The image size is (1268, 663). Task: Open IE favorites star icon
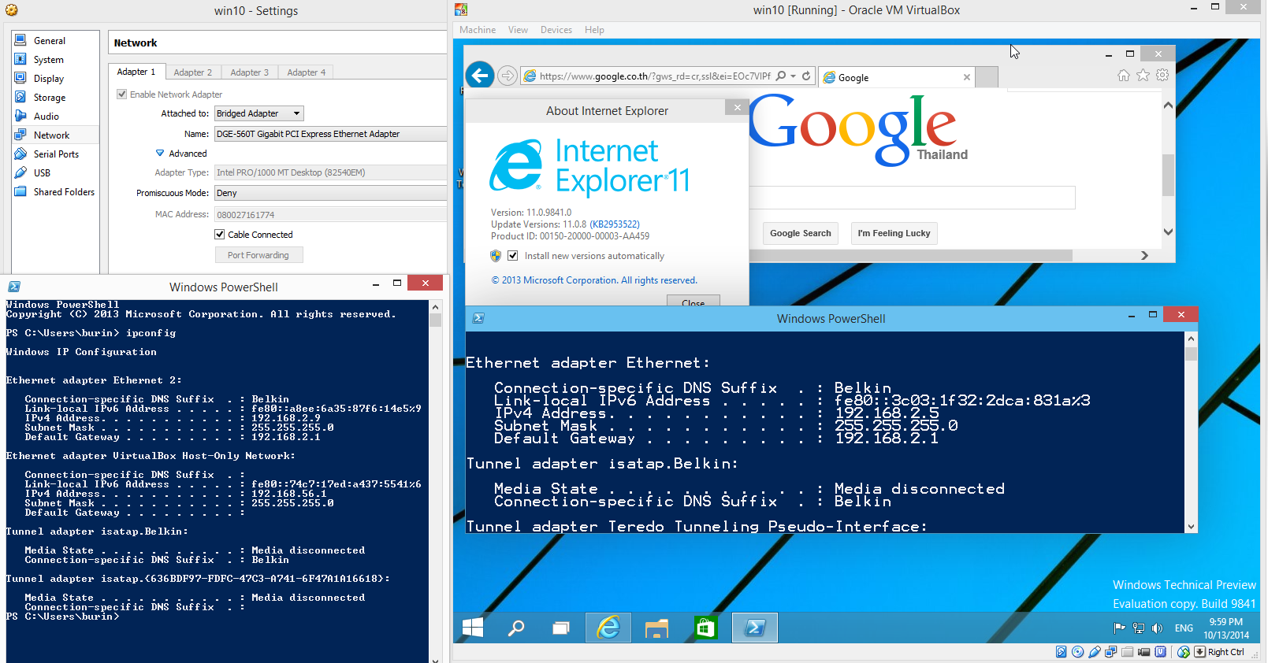1143,75
